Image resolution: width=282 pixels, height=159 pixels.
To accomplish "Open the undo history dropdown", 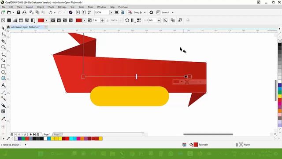I will point(55,12).
